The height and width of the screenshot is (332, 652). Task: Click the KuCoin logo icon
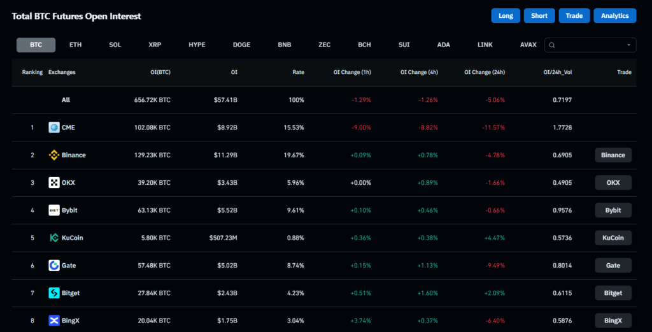(x=54, y=238)
